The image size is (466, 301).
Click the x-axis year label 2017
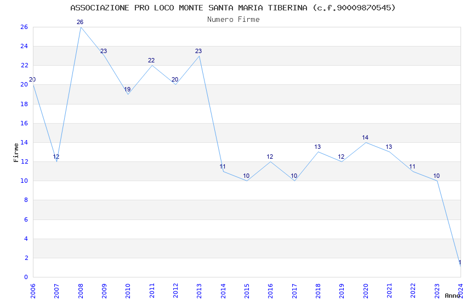[x=294, y=291]
